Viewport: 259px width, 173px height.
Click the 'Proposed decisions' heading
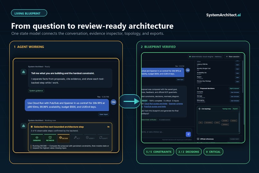tap(207, 88)
